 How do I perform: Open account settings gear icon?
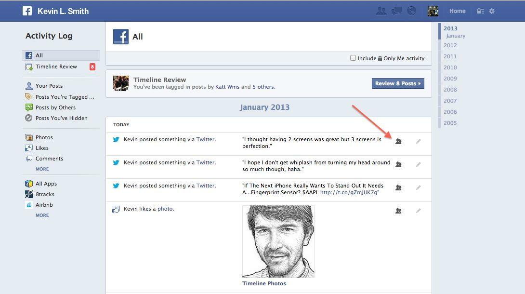pos(491,11)
